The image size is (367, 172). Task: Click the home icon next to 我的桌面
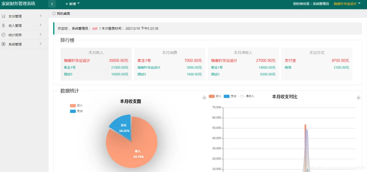[x=54, y=13]
